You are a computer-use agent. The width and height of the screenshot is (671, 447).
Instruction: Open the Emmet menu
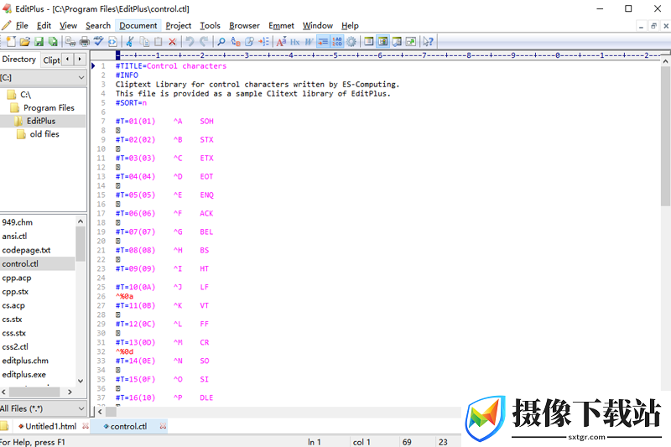click(x=281, y=26)
